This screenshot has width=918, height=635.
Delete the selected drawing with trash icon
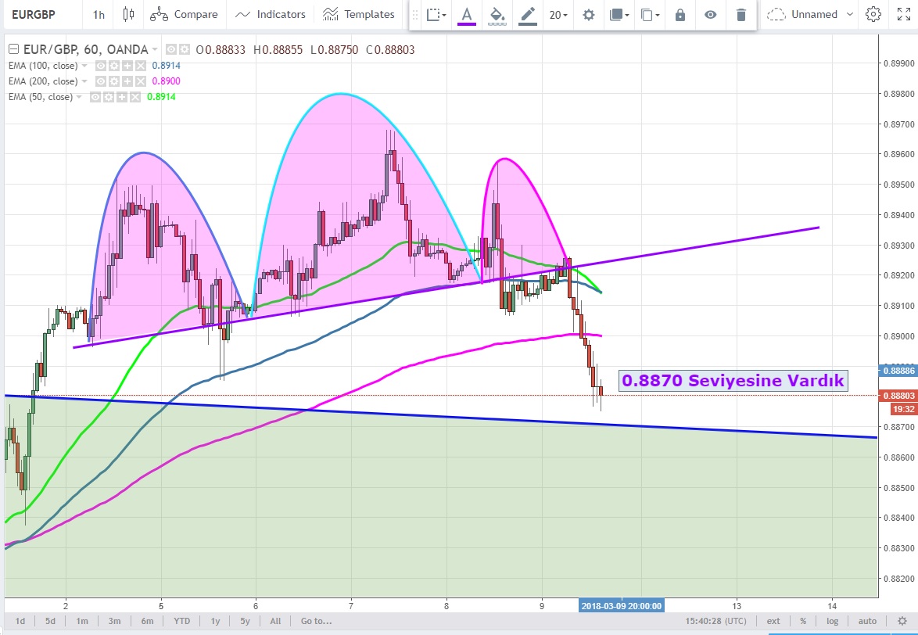point(740,15)
